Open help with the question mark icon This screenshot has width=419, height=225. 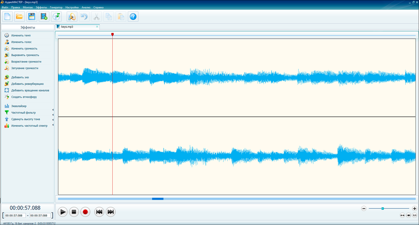133,17
